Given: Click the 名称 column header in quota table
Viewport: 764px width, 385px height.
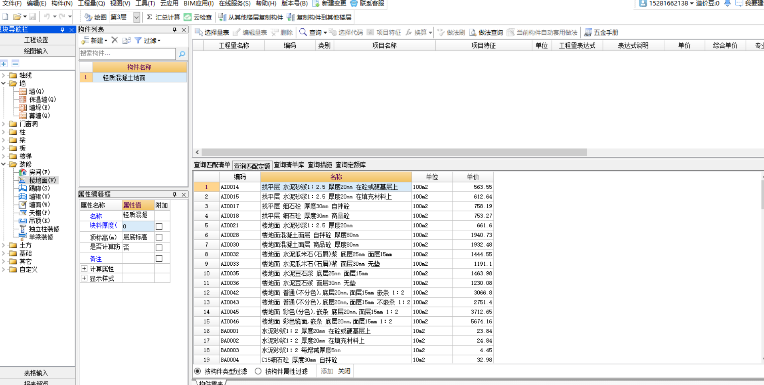Looking at the screenshot, I should pyautogui.click(x=336, y=177).
